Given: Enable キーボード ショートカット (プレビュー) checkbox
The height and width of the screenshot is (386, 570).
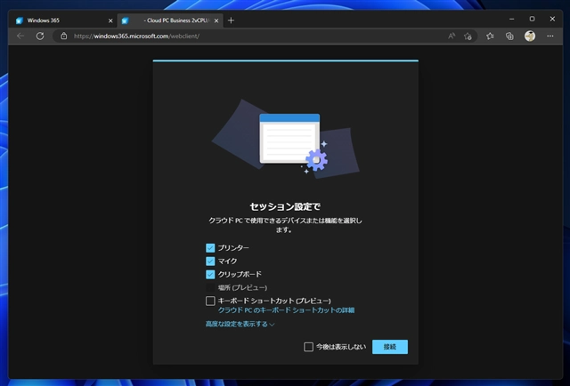Looking at the screenshot, I should click(x=210, y=301).
